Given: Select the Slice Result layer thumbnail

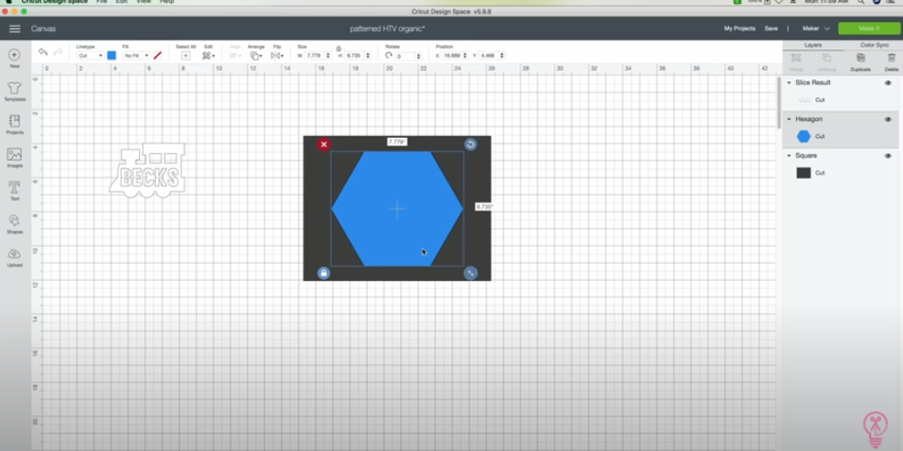Looking at the screenshot, I should tap(804, 100).
